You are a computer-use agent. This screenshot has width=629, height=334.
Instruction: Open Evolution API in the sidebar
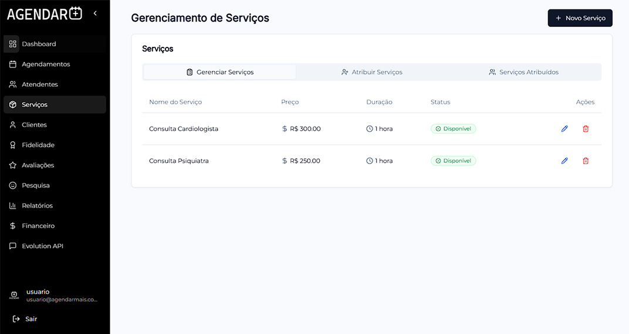point(55,246)
